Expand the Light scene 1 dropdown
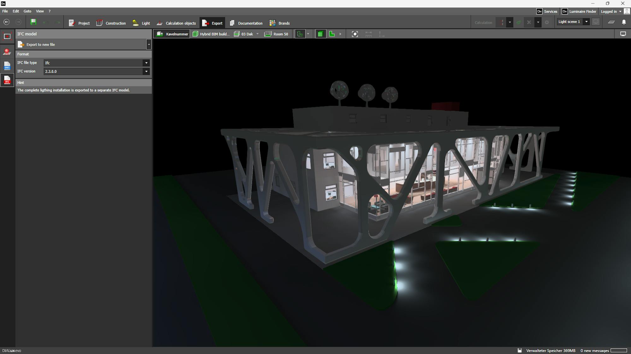Screen dimensions: 631x354 [586, 22]
